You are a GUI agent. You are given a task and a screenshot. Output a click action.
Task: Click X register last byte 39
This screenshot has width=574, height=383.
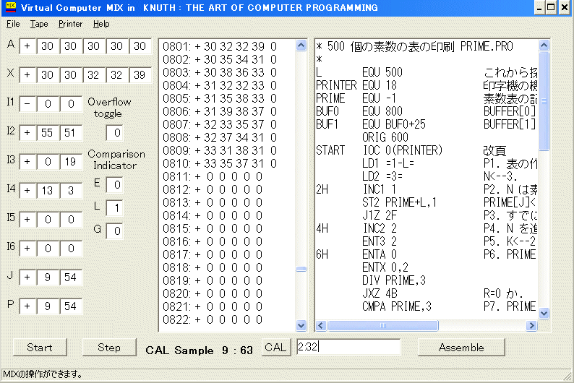tap(140, 75)
